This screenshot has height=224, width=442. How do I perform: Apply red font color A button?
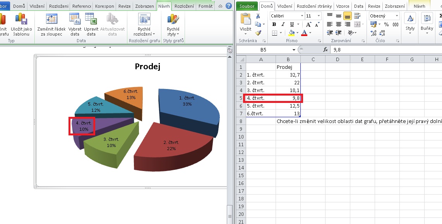[305, 33]
